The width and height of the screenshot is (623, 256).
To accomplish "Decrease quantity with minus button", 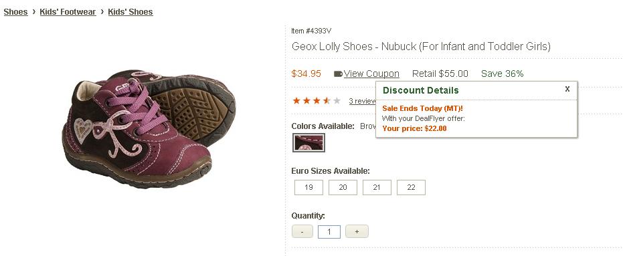I will click(302, 231).
